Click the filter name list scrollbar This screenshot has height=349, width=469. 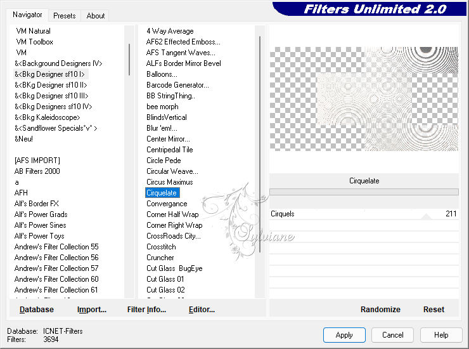click(260, 145)
